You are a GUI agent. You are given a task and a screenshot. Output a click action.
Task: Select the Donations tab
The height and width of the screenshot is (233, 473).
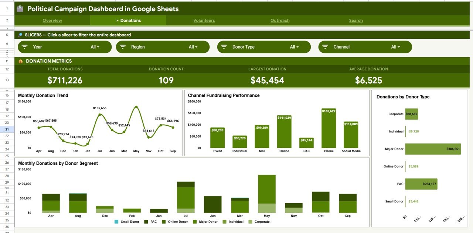(x=128, y=21)
